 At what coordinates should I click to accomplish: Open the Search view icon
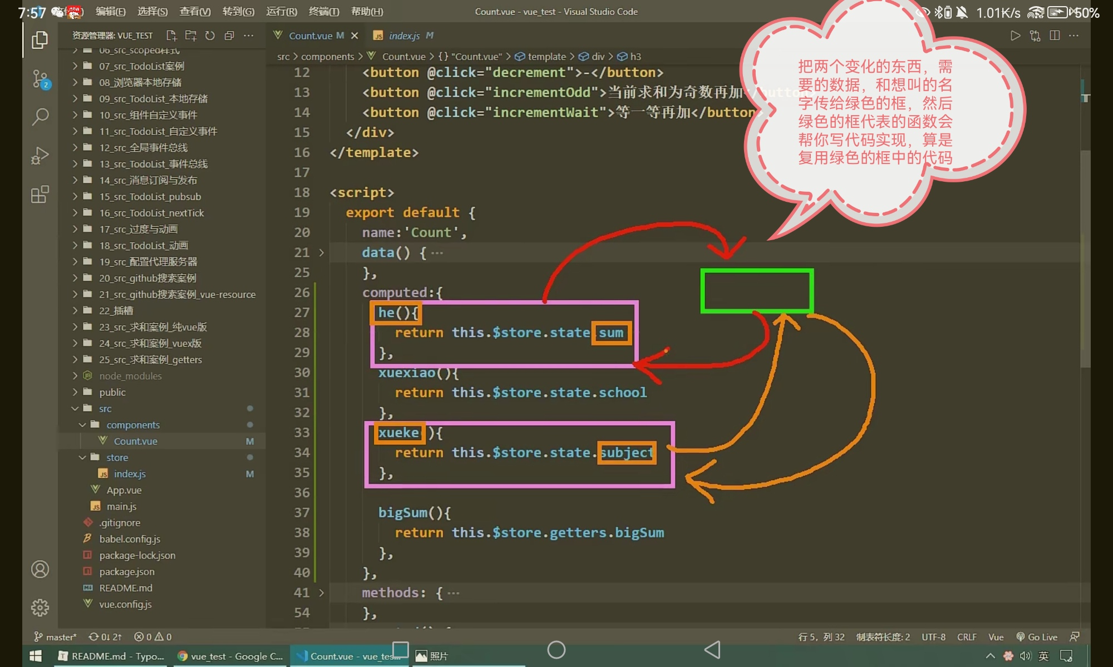[x=40, y=117]
